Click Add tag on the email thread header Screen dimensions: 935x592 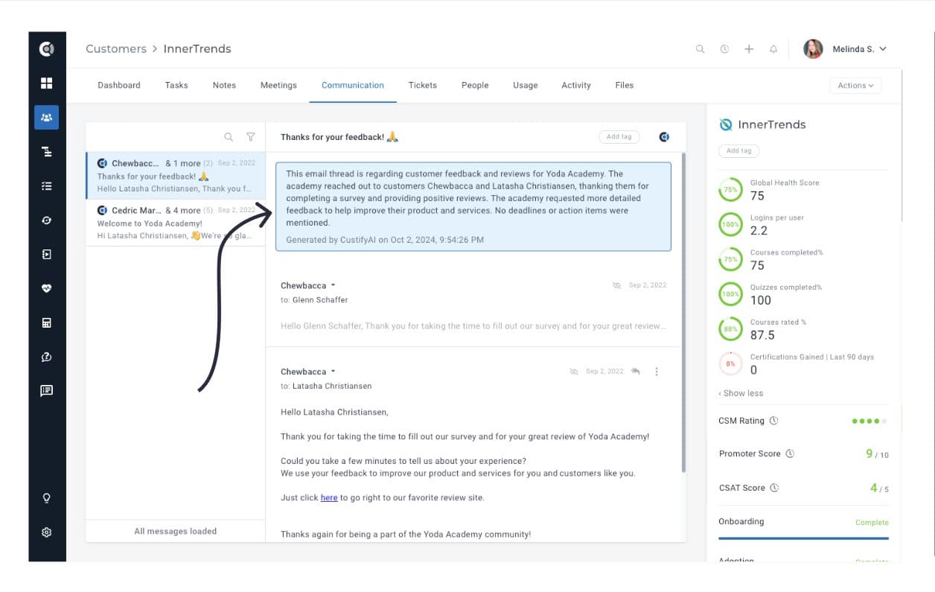pos(619,137)
